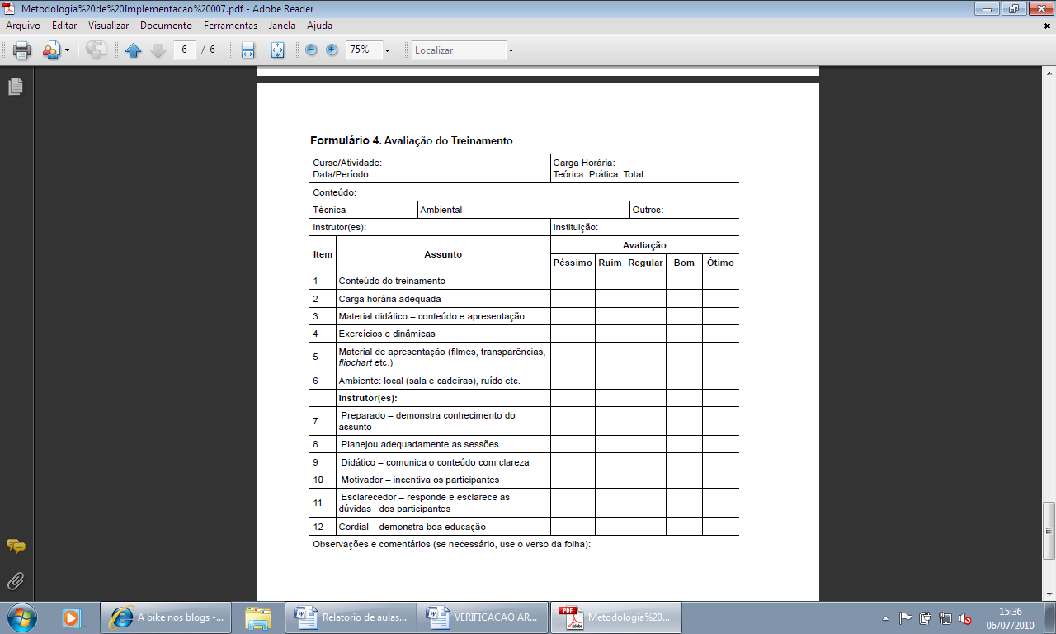The height and width of the screenshot is (634, 1056).
Task: Go to previous page with blue up arrow
Action: pos(134,50)
